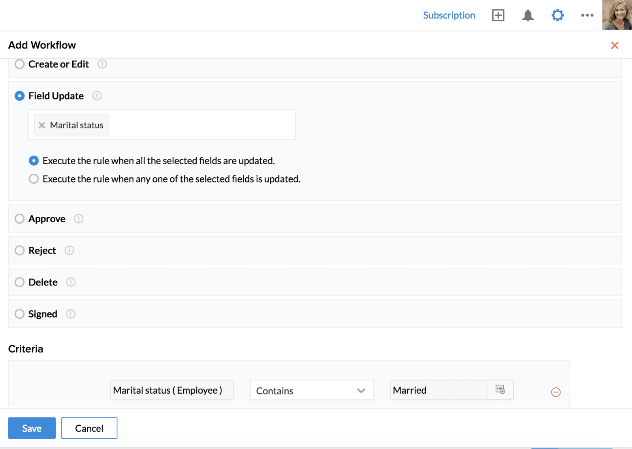Screen dimensions: 632x449
Task: Remove the Marital status field tag
Action: click(x=42, y=125)
